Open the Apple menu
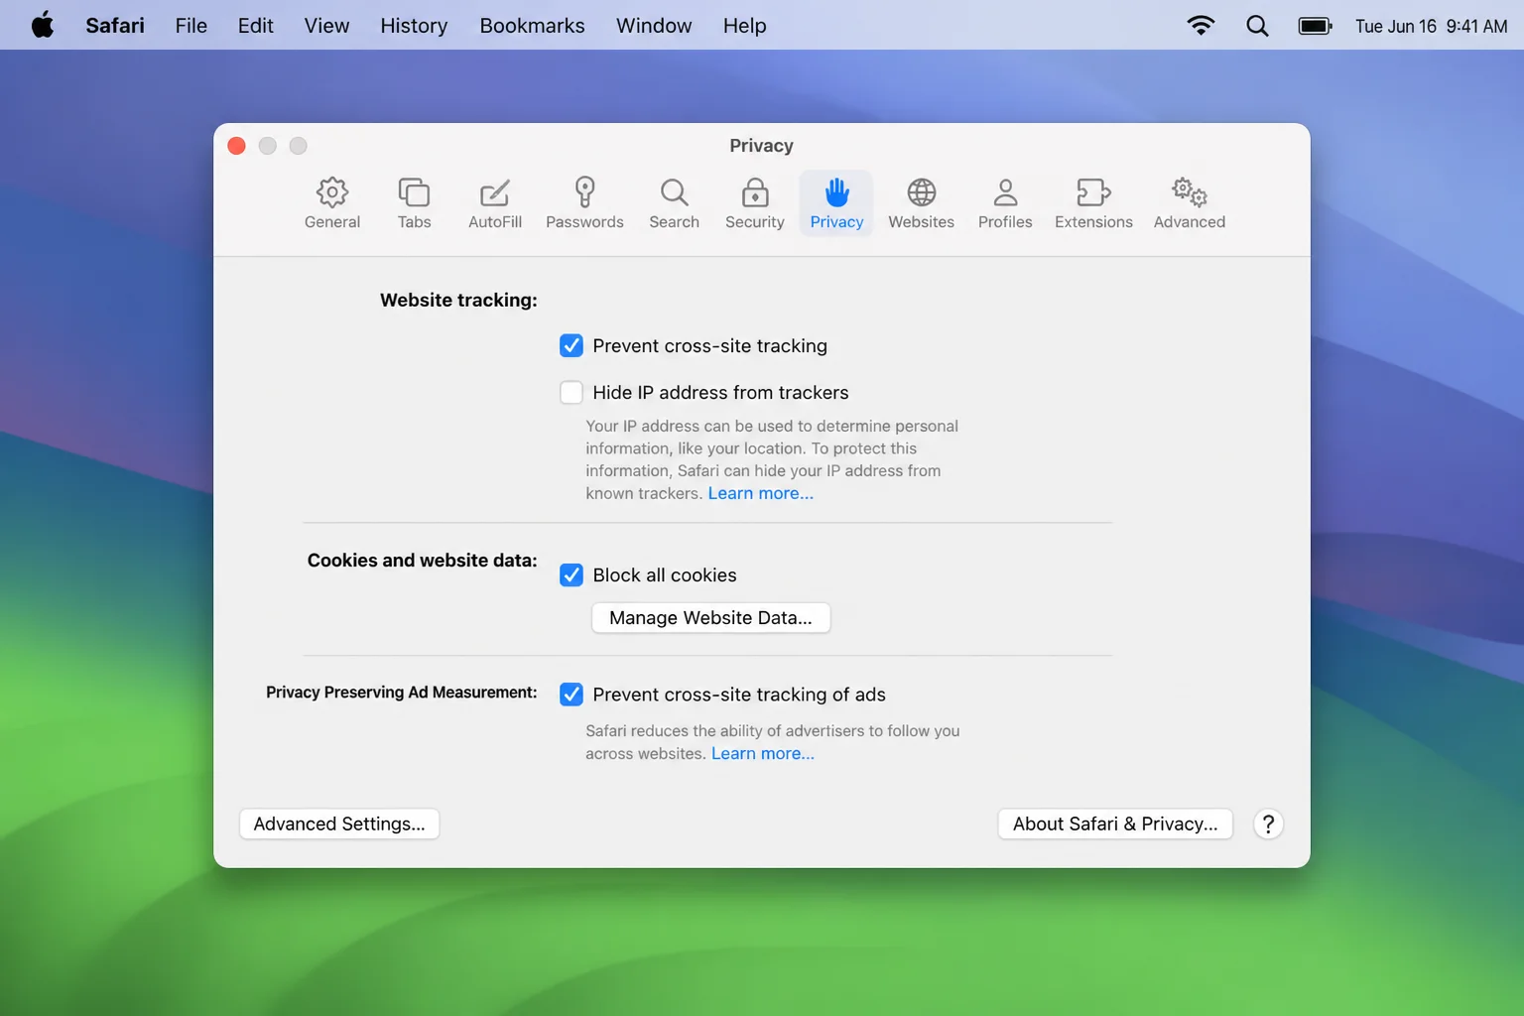 (x=42, y=25)
